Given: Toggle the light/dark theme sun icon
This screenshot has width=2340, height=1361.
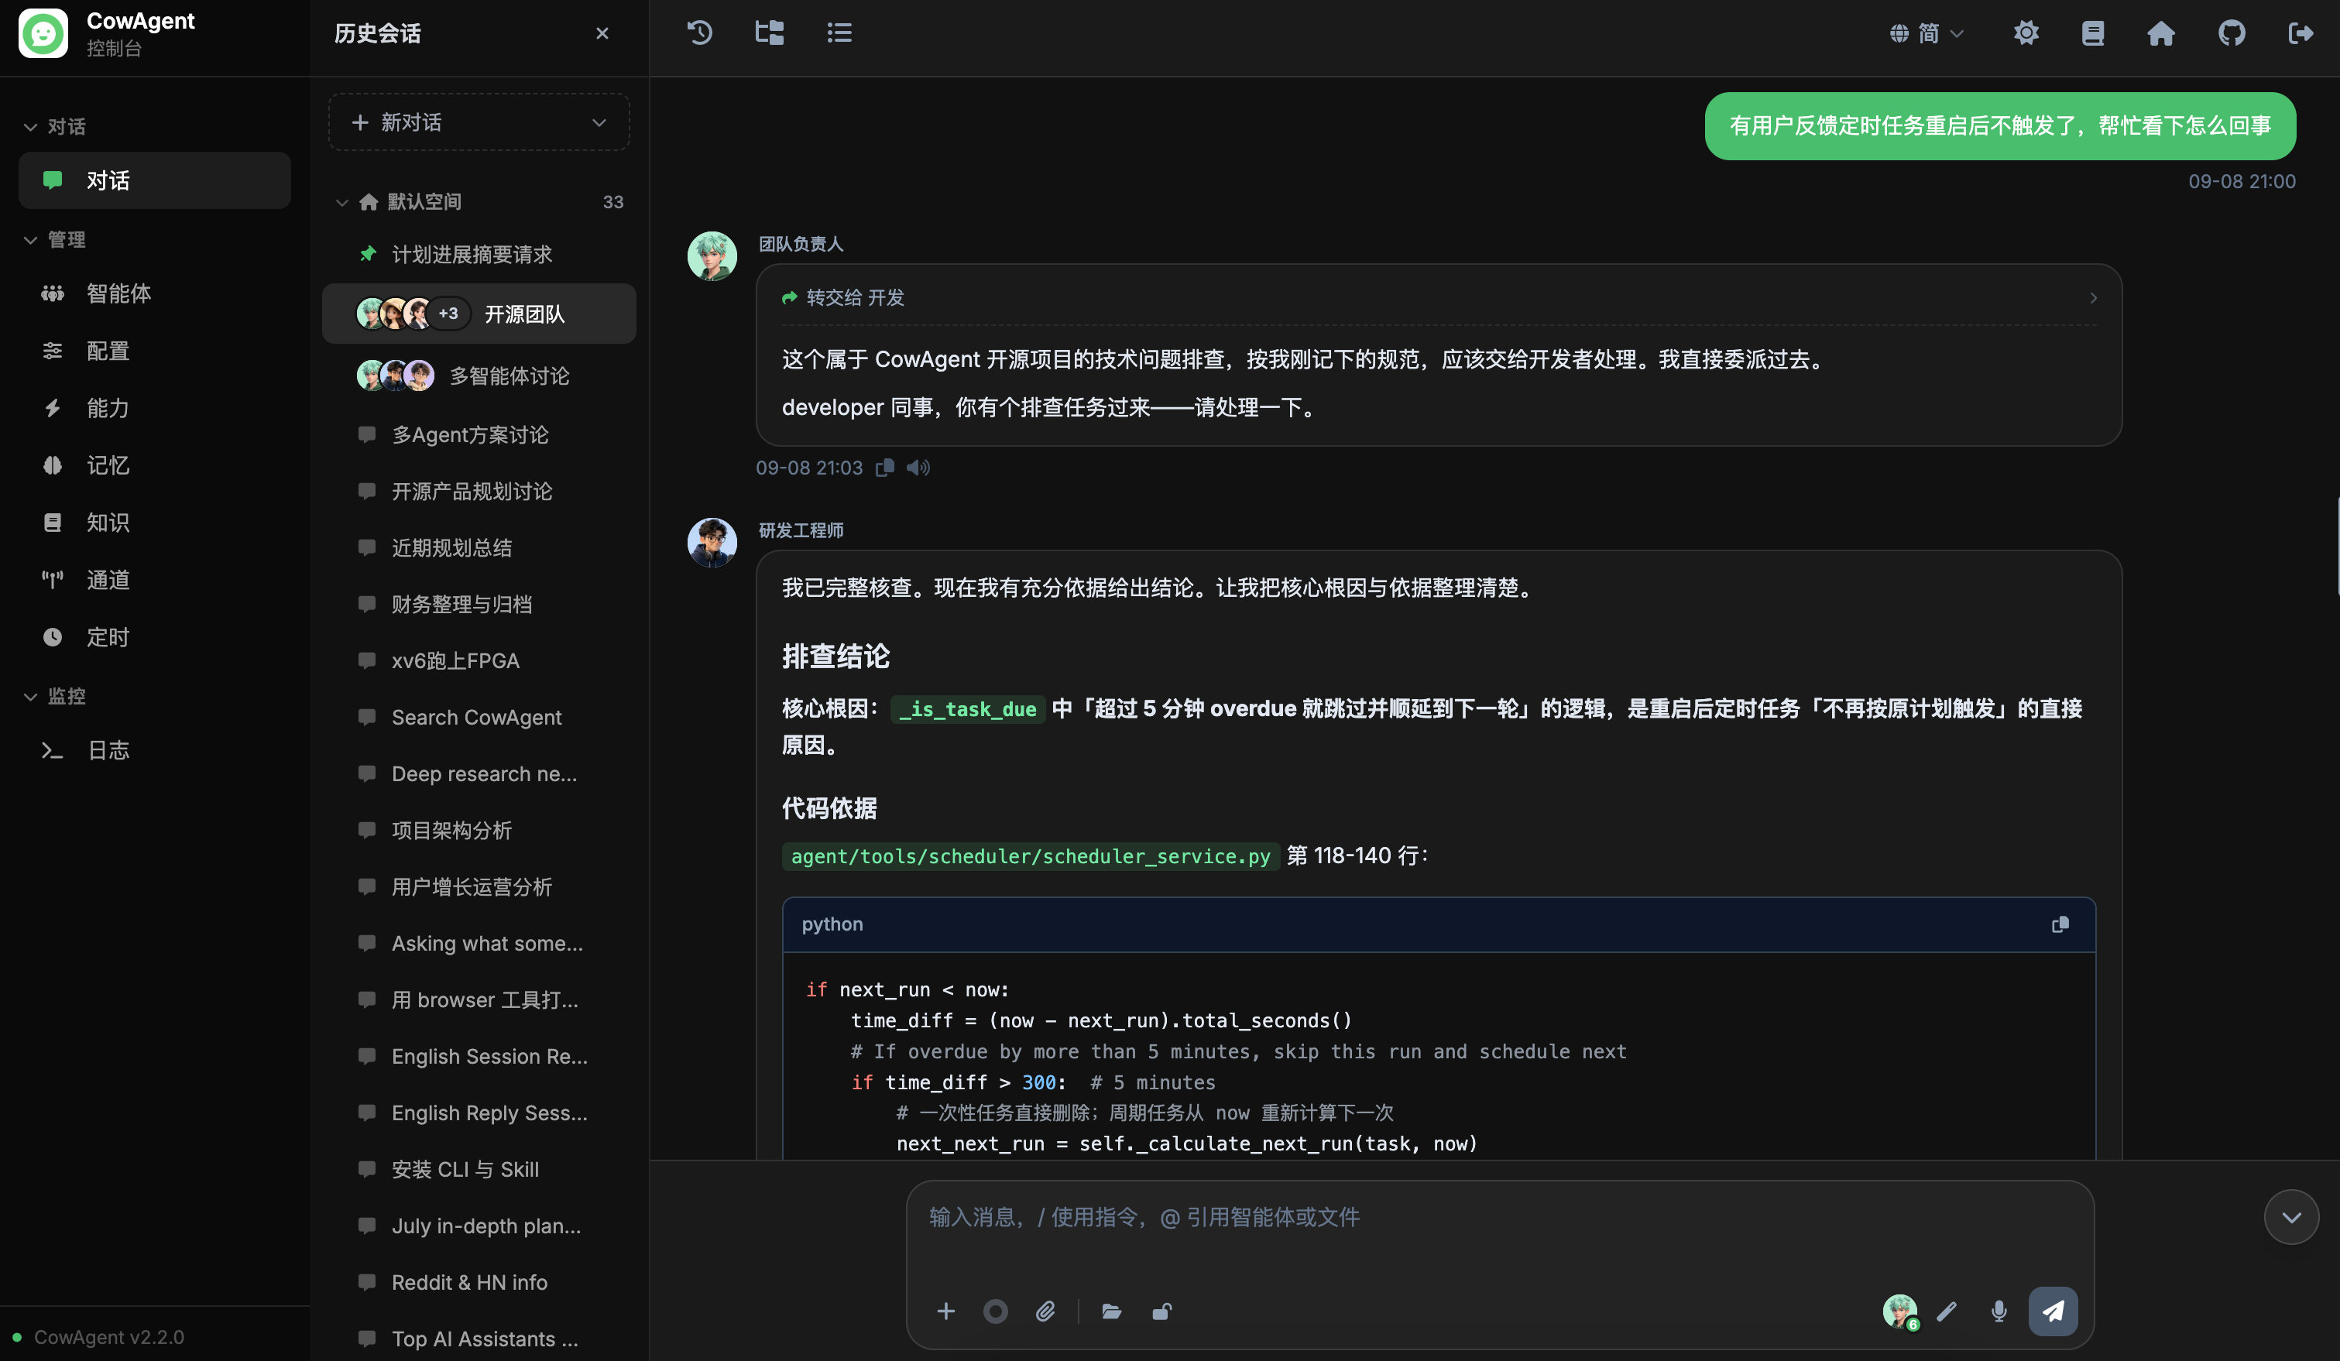Looking at the screenshot, I should 2025,33.
